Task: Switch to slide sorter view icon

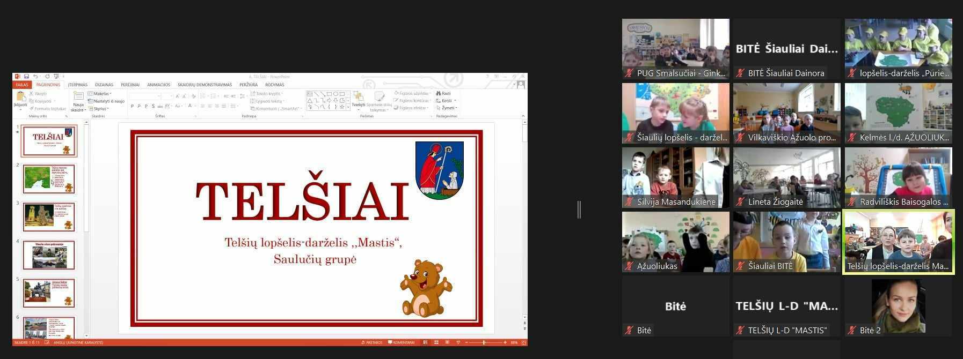Action: pos(436,342)
